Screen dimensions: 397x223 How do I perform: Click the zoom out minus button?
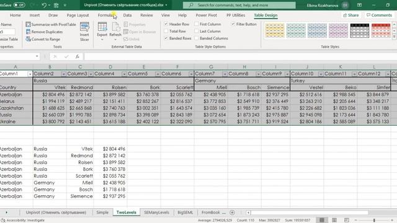pos(355,221)
